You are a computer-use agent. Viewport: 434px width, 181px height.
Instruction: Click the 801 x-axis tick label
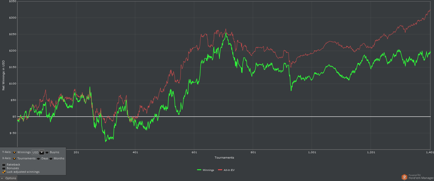tap(253, 152)
